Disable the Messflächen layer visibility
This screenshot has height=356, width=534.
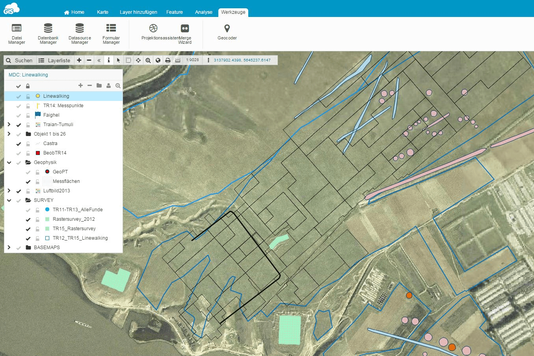[x=27, y=181]
